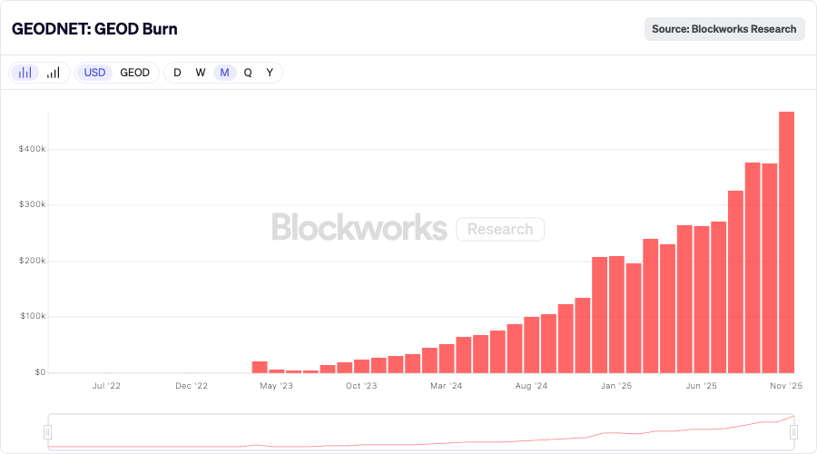Select yearly (Y) interval

click(x=270, y=73)
